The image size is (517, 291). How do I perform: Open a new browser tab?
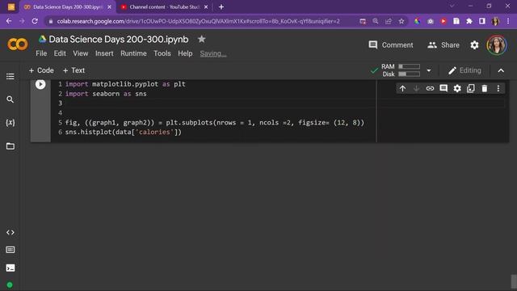point(221,7)
